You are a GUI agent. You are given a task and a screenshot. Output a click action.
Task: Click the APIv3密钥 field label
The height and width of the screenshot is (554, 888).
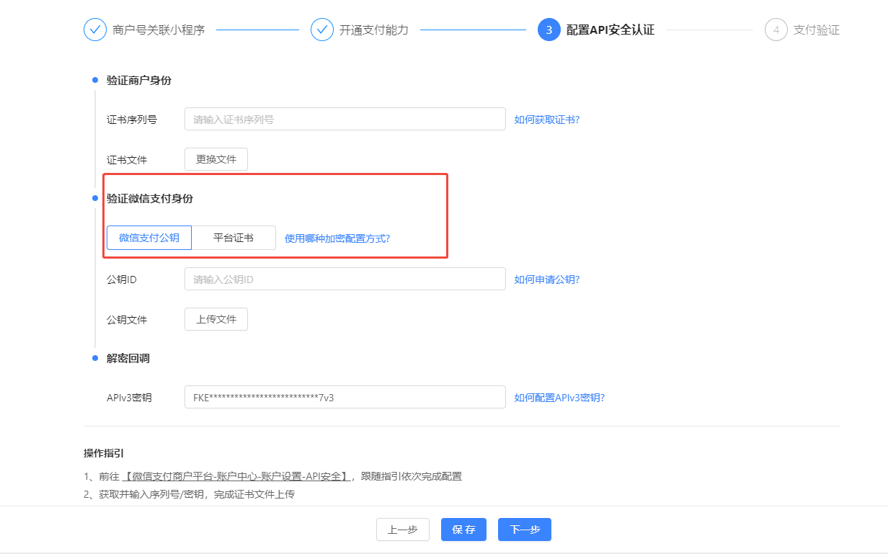tap(129, 398)
